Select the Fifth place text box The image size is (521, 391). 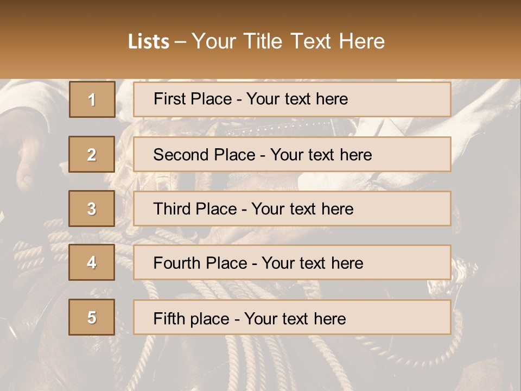[292, 318]
